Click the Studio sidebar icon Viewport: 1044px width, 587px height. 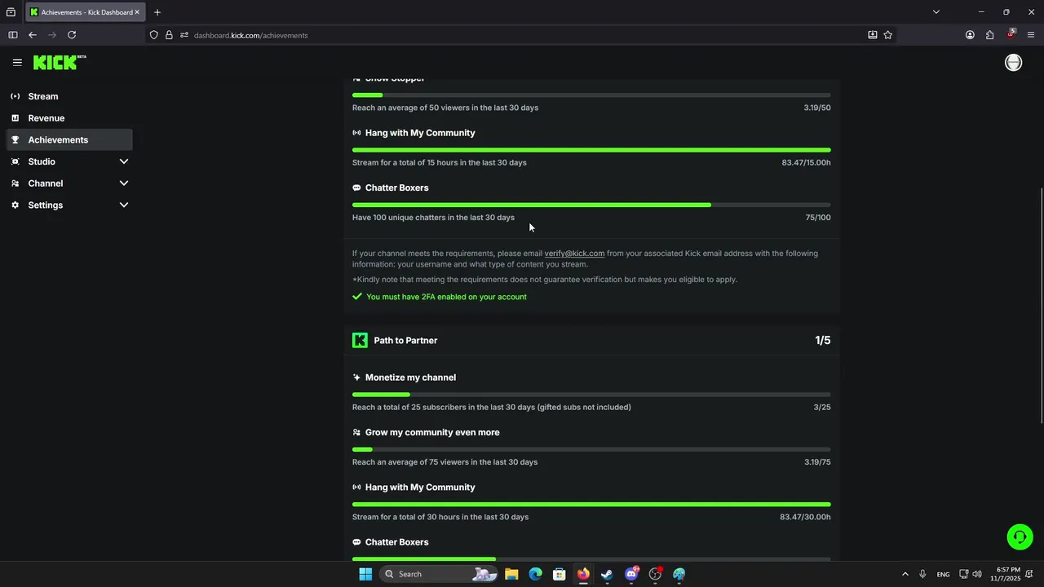pos(15,161)
